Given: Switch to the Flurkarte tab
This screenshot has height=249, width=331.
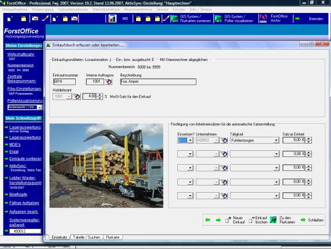Looking at the screenshot, I should (112, 237).
